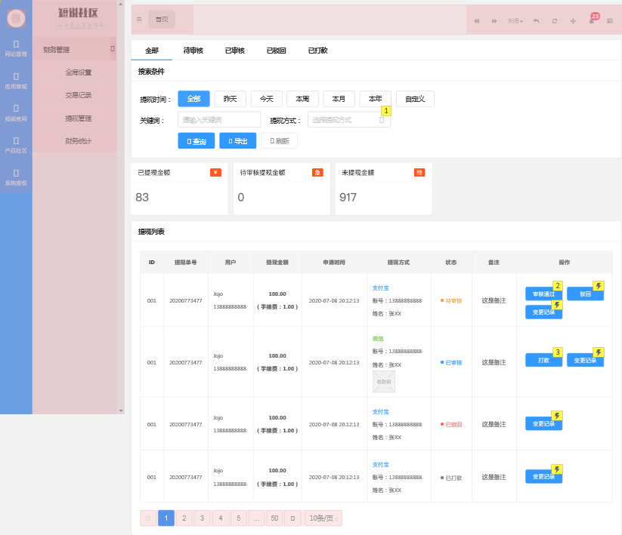Go to pagination page 5
The width and height of the screenshot is (622, 535).
tap(238, 518)
